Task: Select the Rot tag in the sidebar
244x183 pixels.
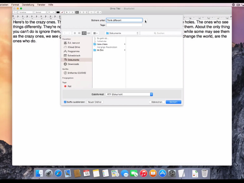Action: [x=69, y=86]
